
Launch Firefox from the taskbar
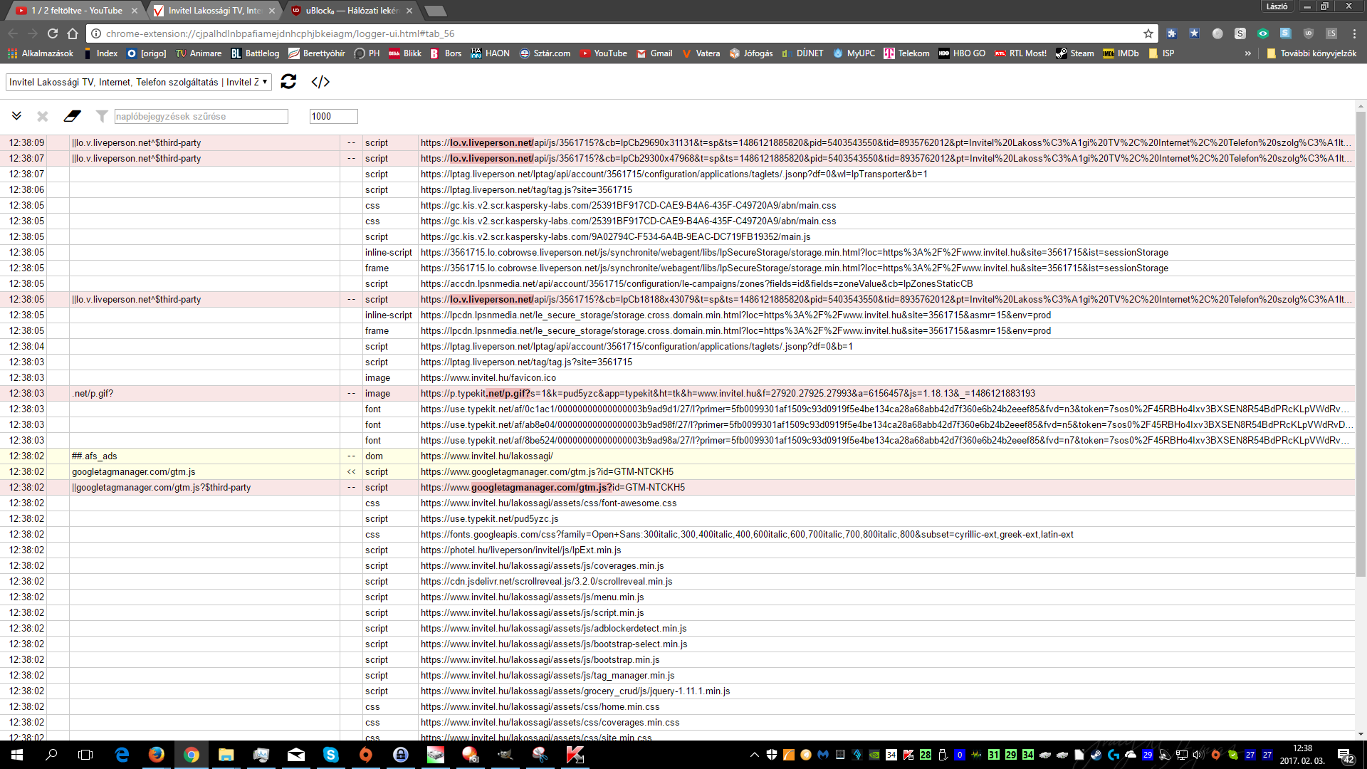157,755
